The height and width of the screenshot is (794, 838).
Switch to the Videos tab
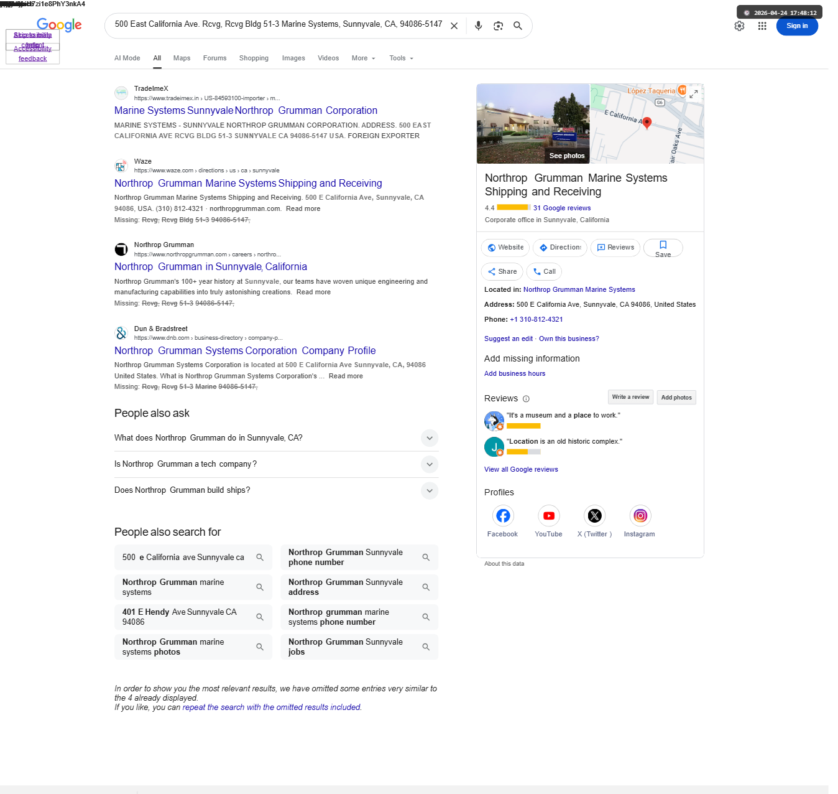click(x=328, y=58)
